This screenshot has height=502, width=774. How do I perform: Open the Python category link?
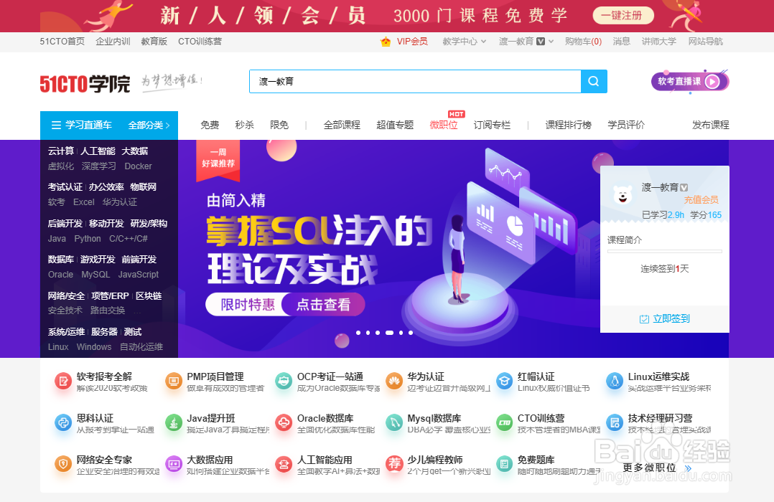[x=88, y=239]
